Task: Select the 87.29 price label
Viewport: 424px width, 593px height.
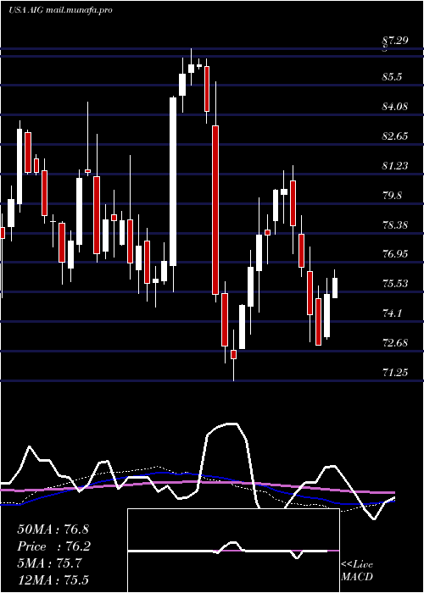Action: click(x=396, y=41)
